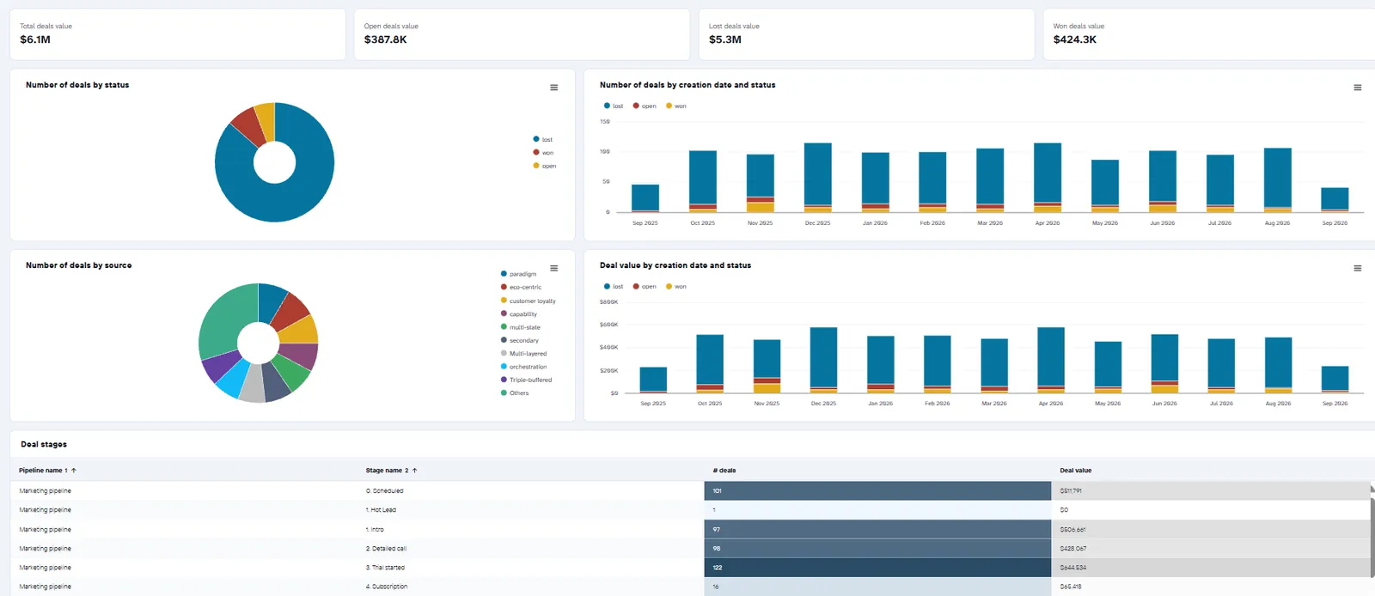
Task: Toggle 'lost' legend in deals by status donut
Action: [x=542, y=139]
